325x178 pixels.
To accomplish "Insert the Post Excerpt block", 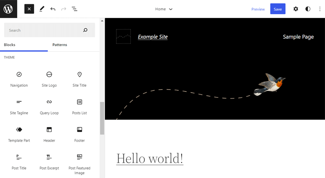I will click(49, 162).
